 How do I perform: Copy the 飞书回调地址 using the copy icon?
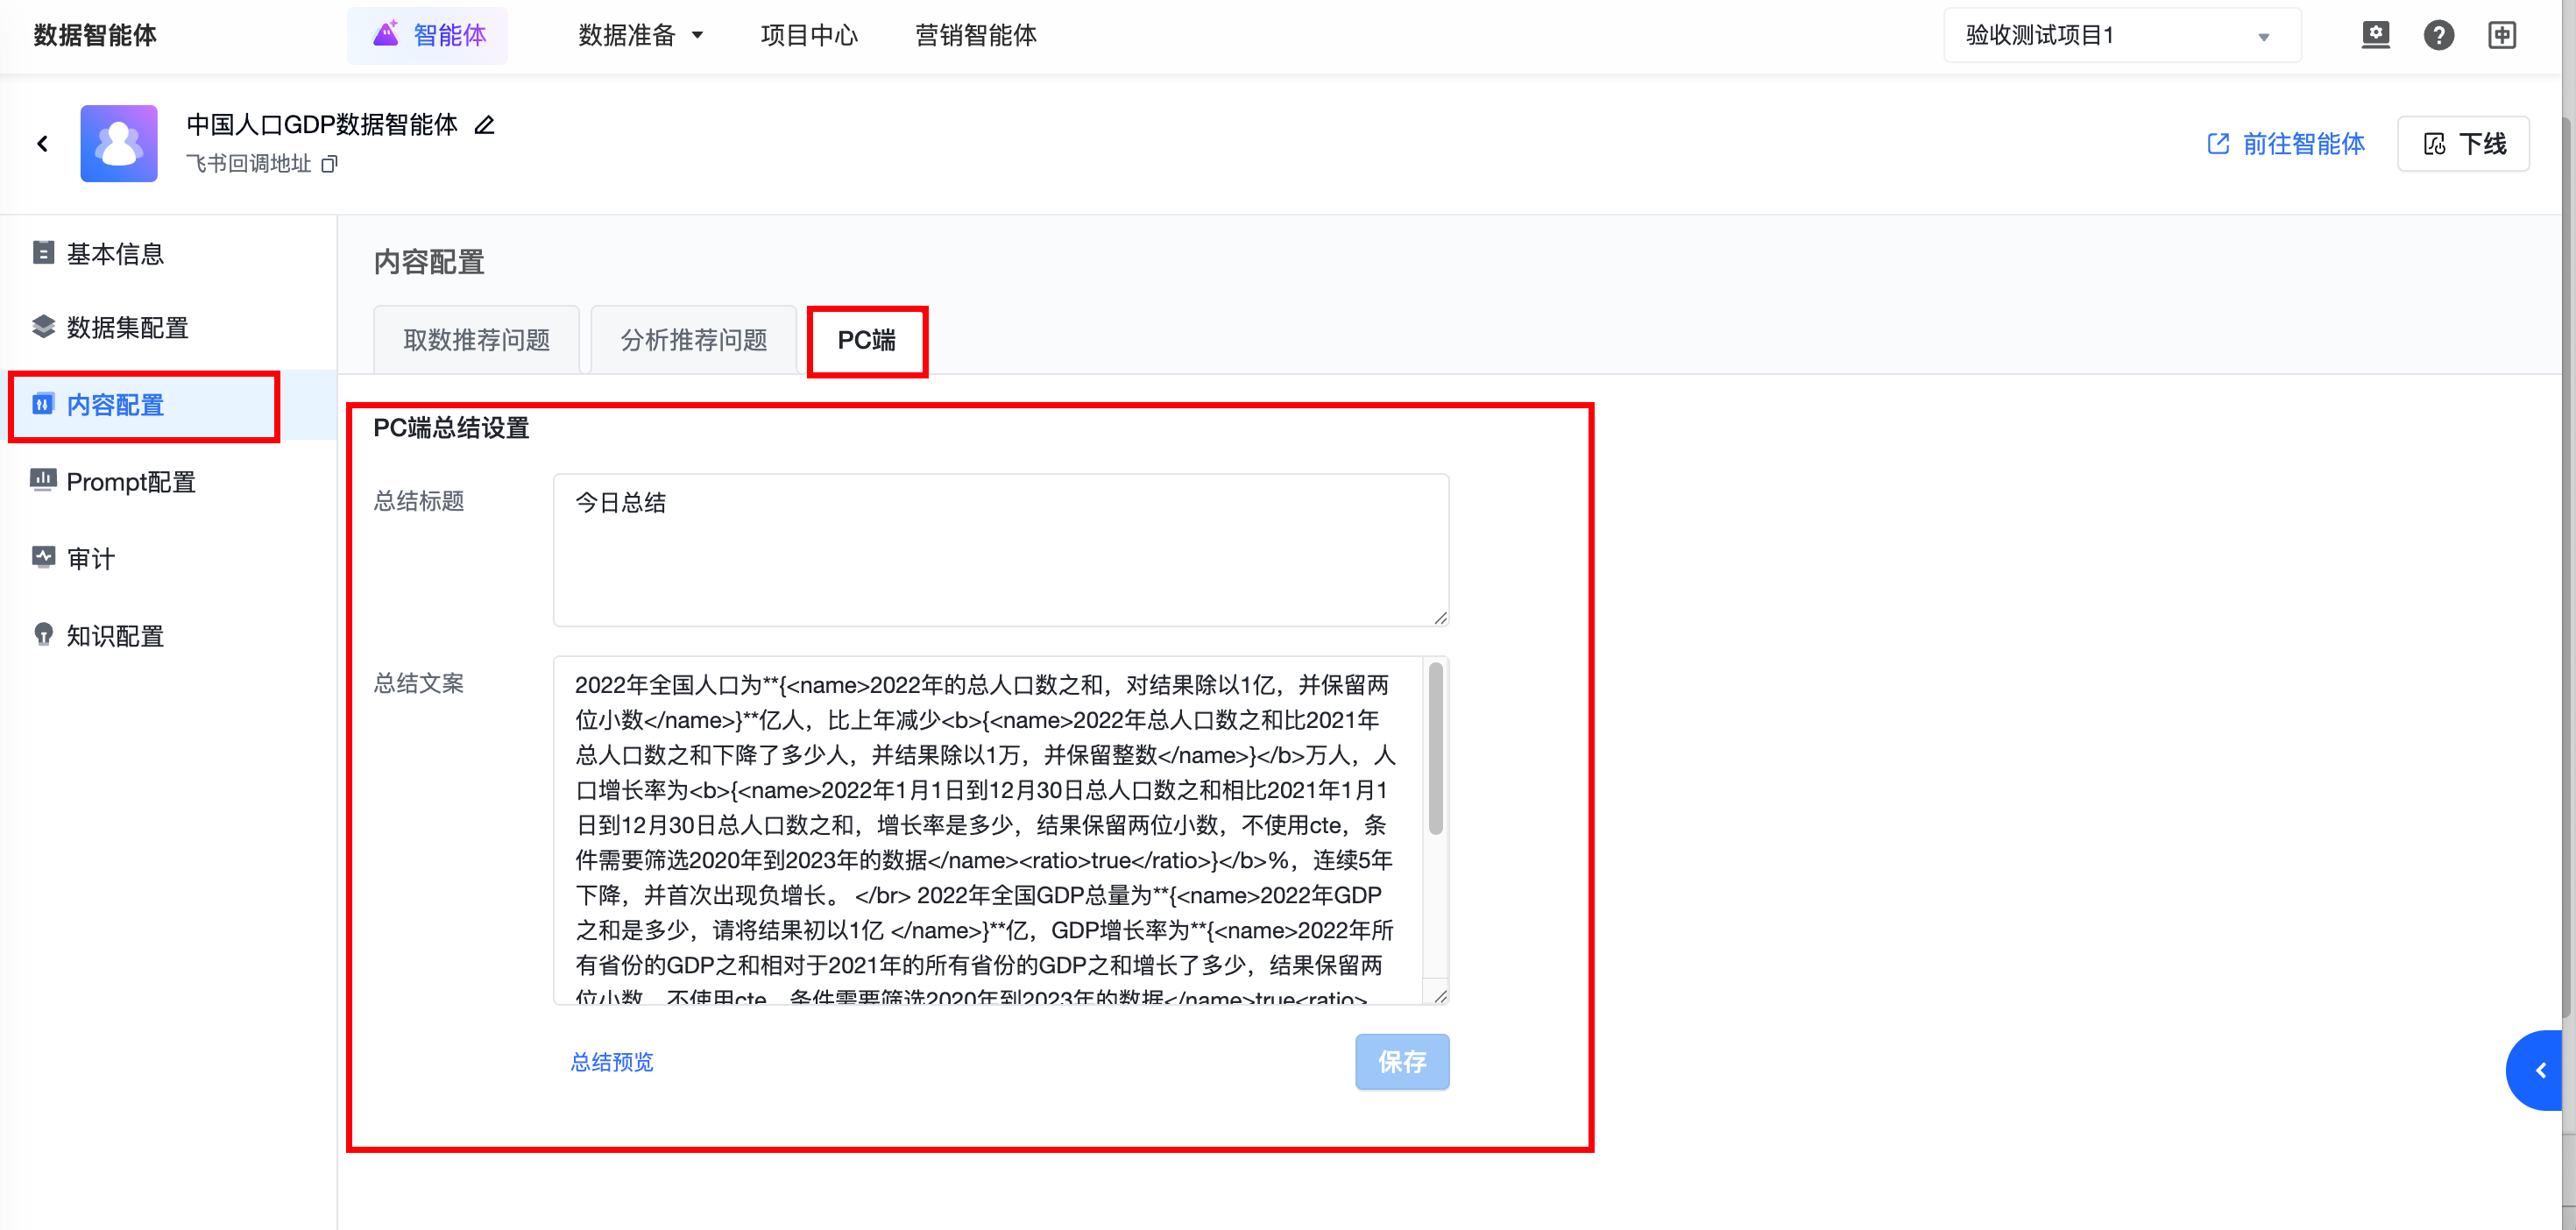pyautogui.click(x=329, y=164)
